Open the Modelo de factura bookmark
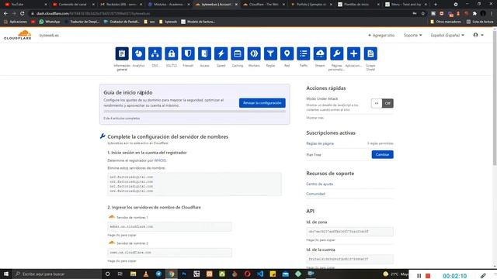 [x=198, y=22]
